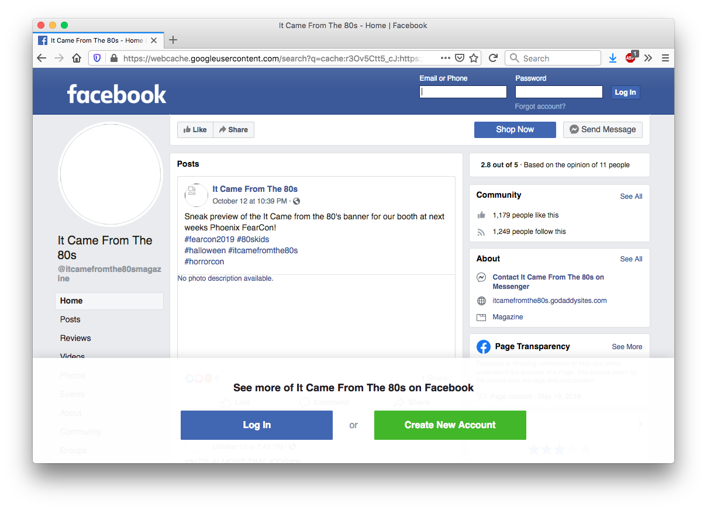Open the #horrorcon hashtag

pyautogui.click(x=204, y=261)
